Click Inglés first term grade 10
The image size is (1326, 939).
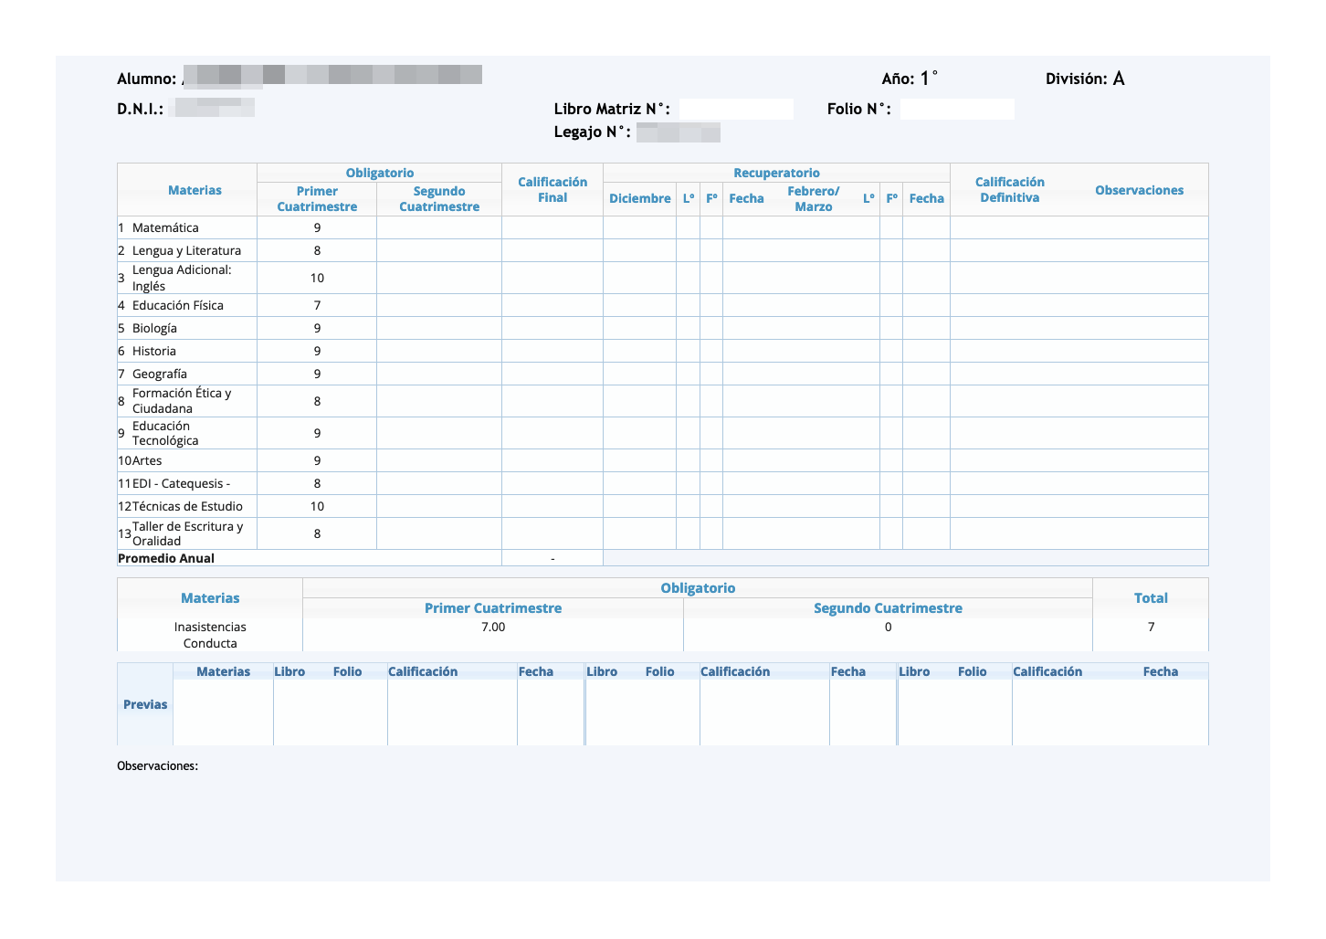tap(317, 278)
